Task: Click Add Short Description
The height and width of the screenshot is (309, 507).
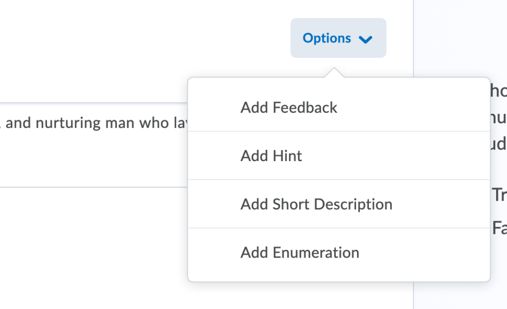Action: (316, 204)
